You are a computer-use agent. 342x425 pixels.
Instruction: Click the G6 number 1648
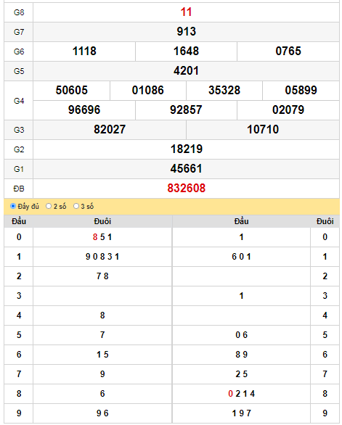click(x=186, y=51)
